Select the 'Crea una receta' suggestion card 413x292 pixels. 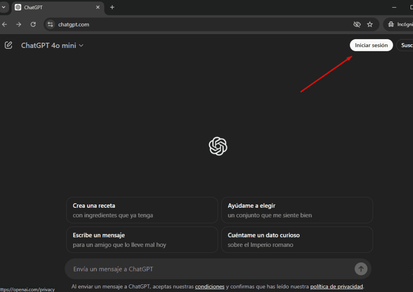pyautogui.click(x=142, y=210)
